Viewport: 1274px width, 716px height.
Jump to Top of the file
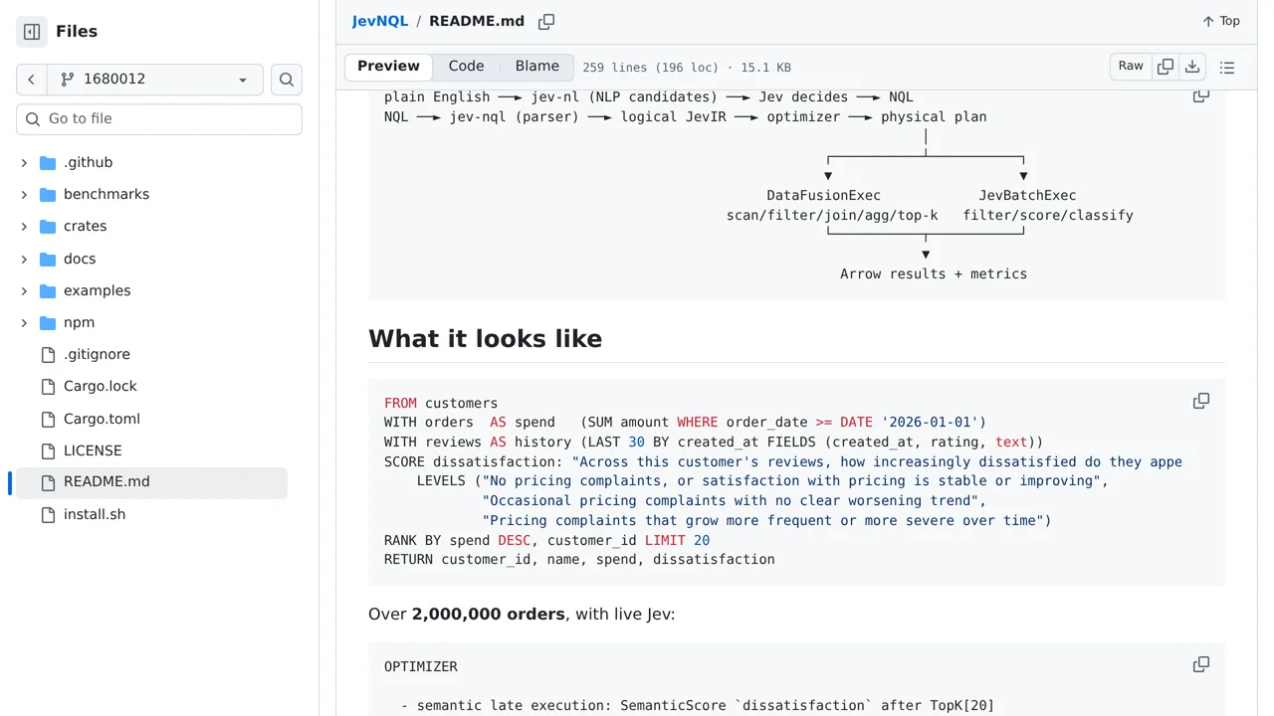[1220, 21]
